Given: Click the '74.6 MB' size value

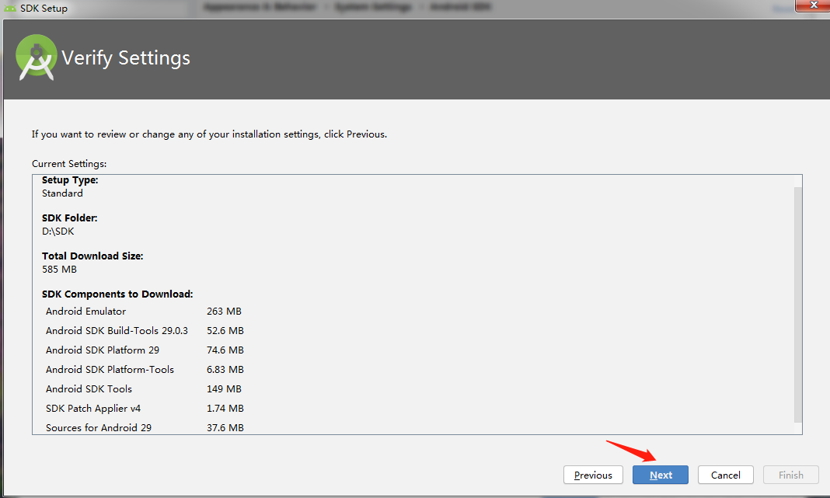Looking at the screenshot, I should pyautogui.click(x=225, y=350).
